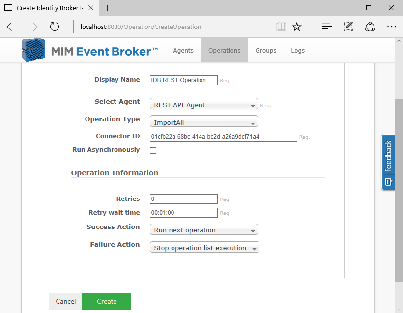
Task: Open a new browser tab
Action: click(107, 8)
